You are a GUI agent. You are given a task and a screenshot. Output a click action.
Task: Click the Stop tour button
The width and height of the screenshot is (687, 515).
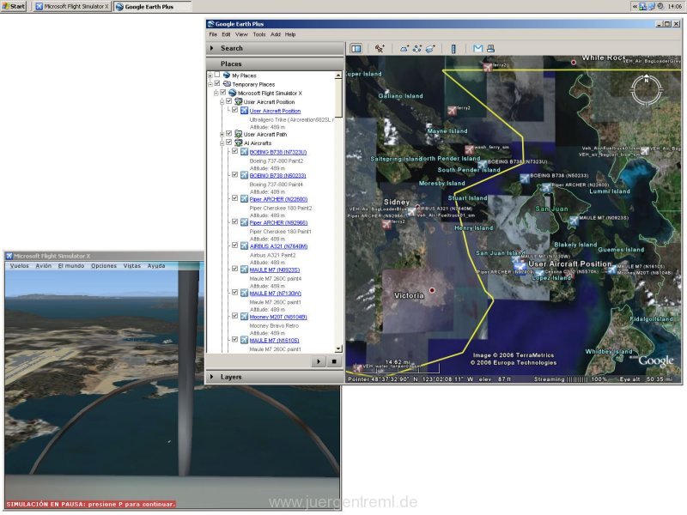coord(334,361)
